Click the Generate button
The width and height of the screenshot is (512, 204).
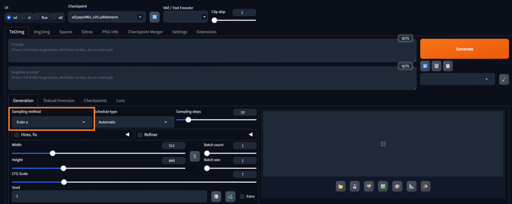[x=464, y=49]
